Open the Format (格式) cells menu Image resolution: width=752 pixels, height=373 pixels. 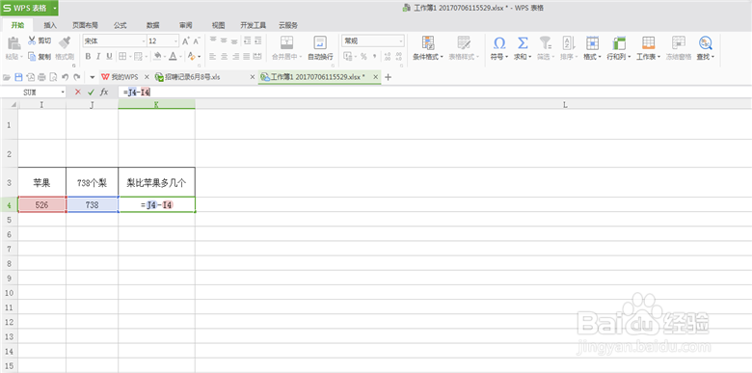point(593,48)
